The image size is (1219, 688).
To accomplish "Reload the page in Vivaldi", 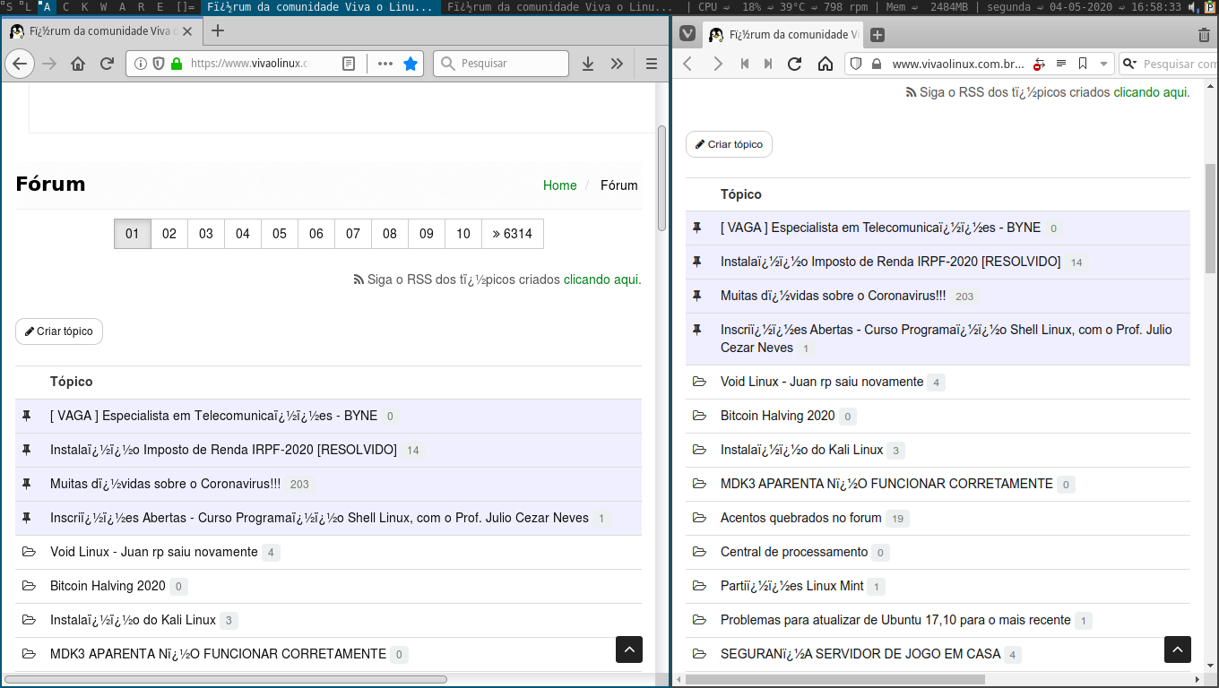I will 794,64.
